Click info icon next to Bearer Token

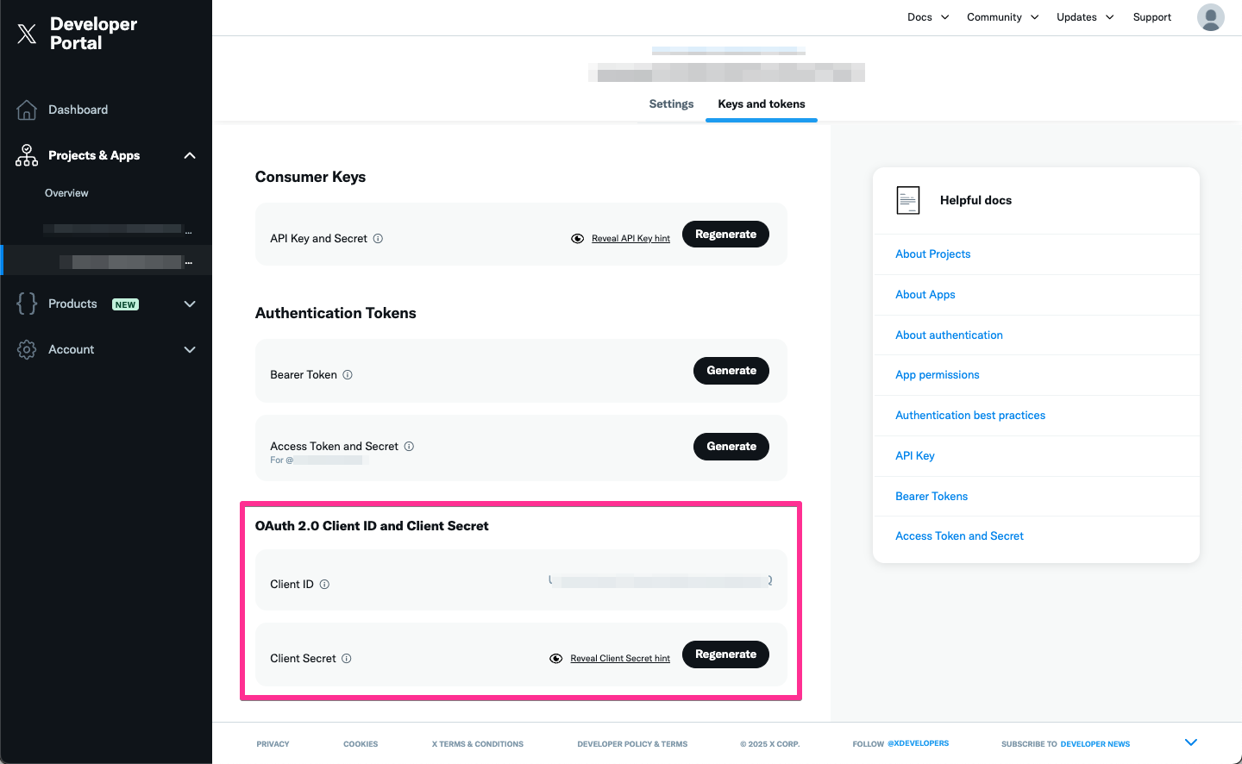point(348,375)
